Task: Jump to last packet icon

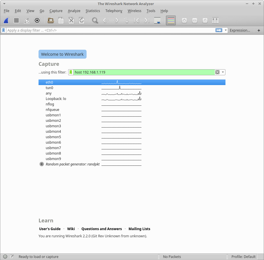Action: (147, 20)
